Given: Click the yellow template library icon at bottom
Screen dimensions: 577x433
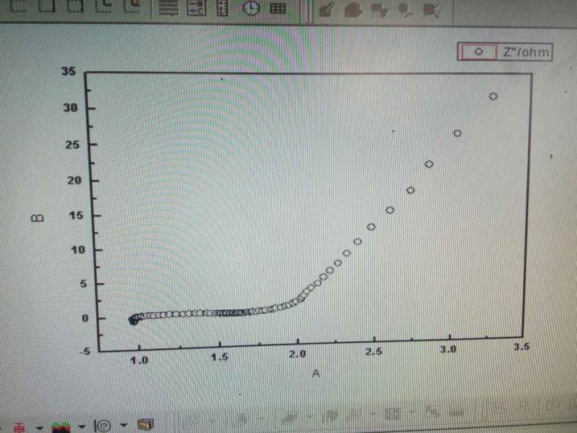Looking at the screenshot, I should click(x=146, y=425).
